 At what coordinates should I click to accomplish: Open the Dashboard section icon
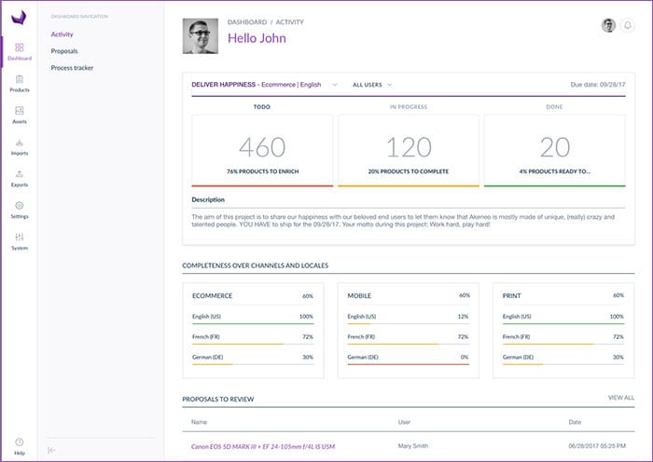[x=19, y=51]
